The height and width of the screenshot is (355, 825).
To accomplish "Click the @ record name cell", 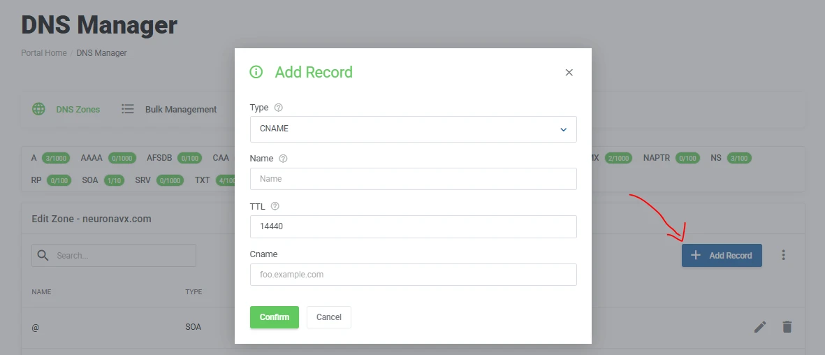I will (35, 327).
